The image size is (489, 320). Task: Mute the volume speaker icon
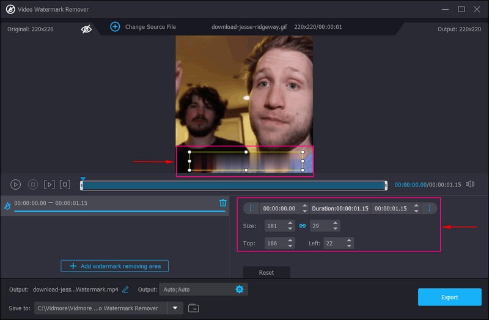coord(470,184)
